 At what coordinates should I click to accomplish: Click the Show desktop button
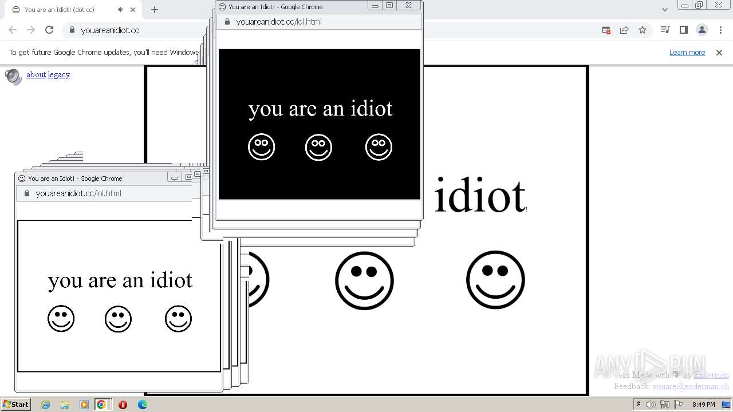726,405
